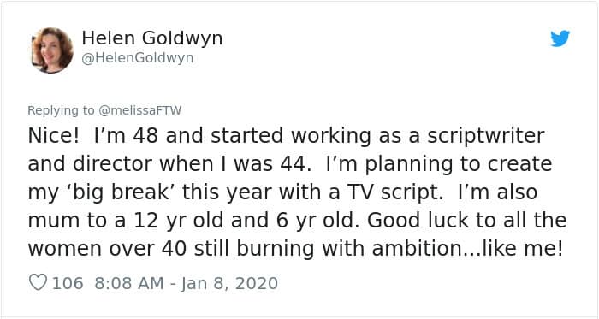The image size is (599, 319).
Task: Click the 'Replying to' label
Action: [61, 110]
